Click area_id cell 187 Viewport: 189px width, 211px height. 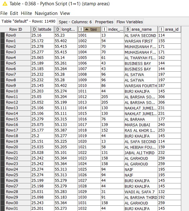(169, 85)
